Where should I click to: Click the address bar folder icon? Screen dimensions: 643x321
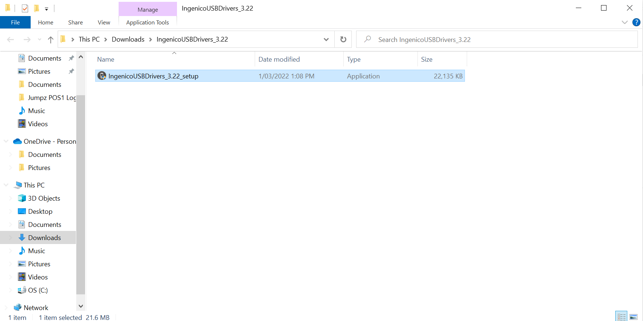(63, 39)
